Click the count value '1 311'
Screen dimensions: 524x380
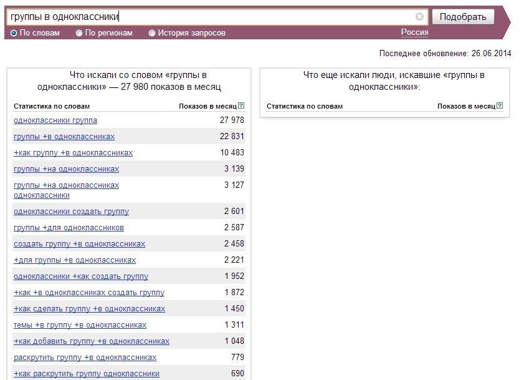(x=234, y=324)
